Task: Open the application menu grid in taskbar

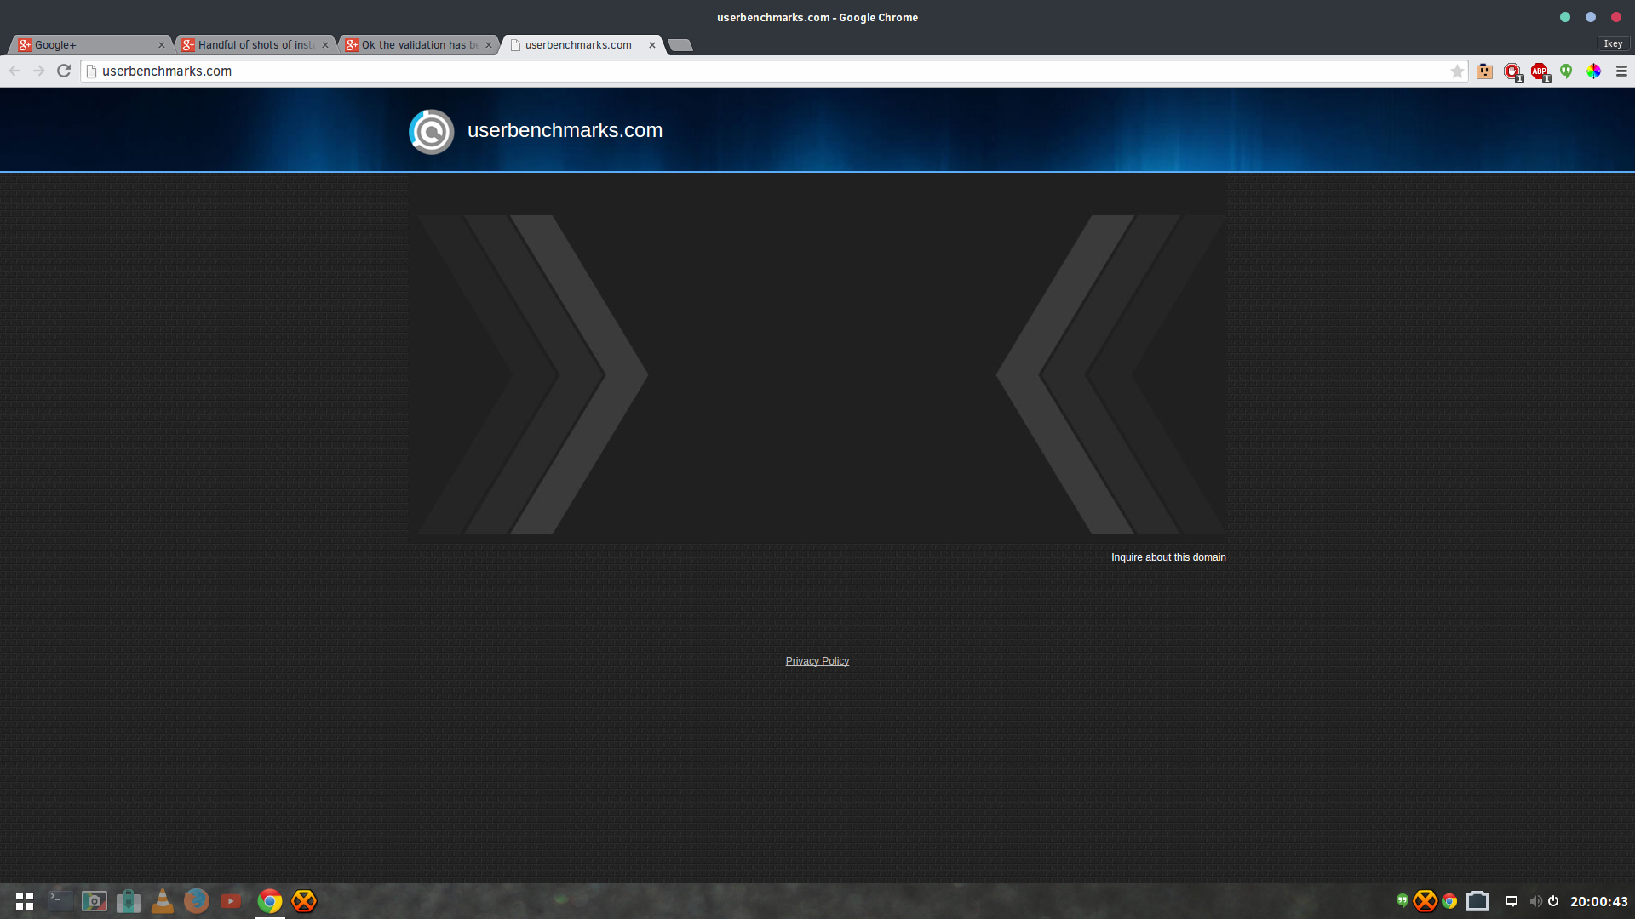Action: click(x=25, y=901)
